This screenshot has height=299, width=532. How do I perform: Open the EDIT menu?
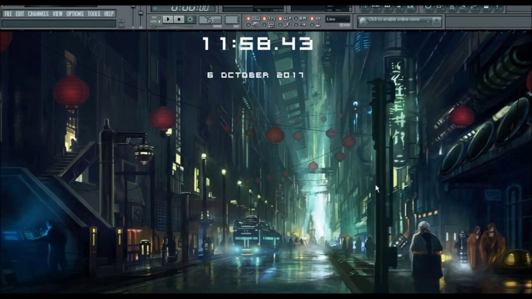coord(20,14)
